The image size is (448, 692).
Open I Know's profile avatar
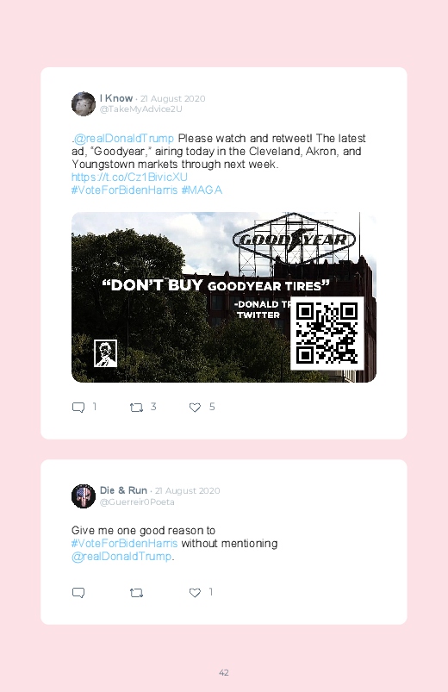84,103
